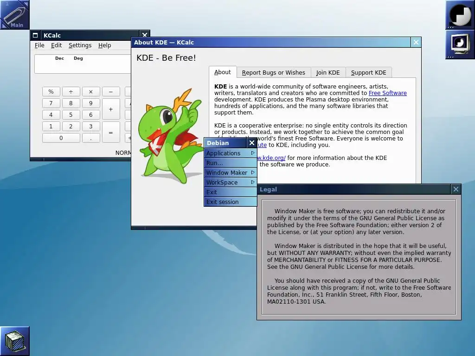Click the percent button in KCalc
The height and width of the screenshot is (356, 475).
pos(51,91)
